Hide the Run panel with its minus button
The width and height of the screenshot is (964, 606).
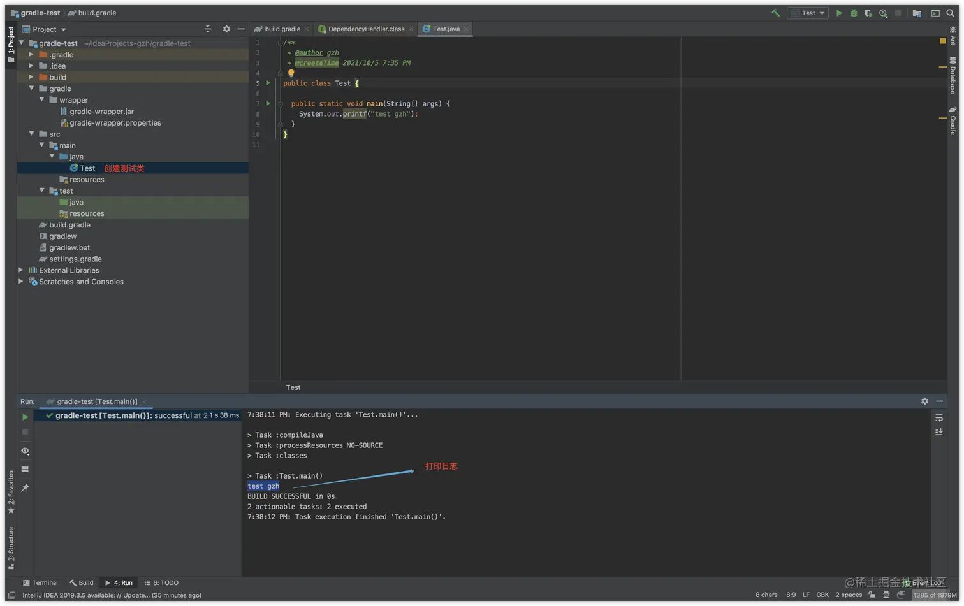tap(939, 401)
